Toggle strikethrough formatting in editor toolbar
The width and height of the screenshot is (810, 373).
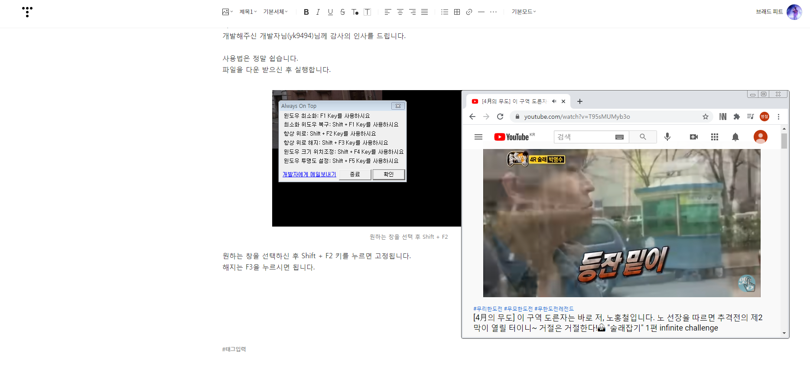(x=342, y=12)
